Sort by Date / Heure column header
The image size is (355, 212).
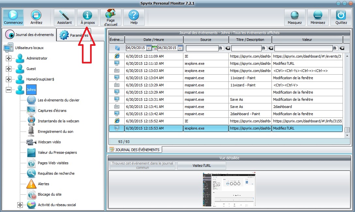pyautogui.click(x=154, y=40)
